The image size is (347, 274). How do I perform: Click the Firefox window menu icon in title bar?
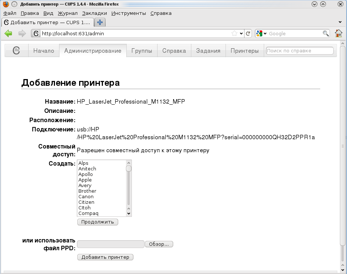[6, 4]
